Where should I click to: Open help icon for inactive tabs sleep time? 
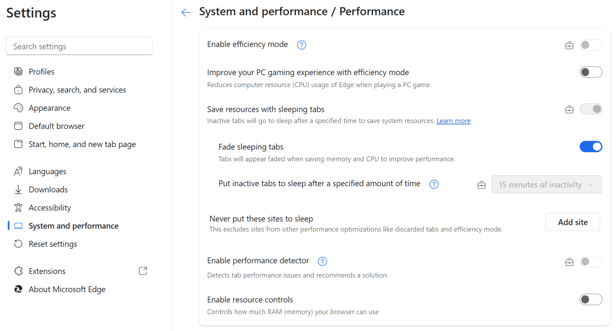[434, 184]
